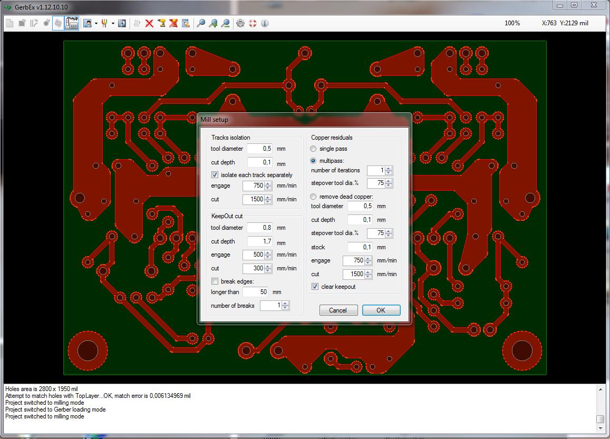Click the Mill setup dialog title bar
Image resolution: width=610 pixels, height=439 pixels.
tap(304, 120)
